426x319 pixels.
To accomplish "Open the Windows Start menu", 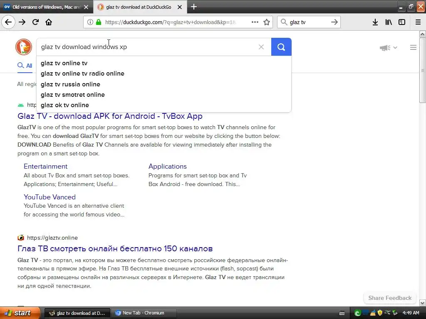I will click(x=20, y=313).
